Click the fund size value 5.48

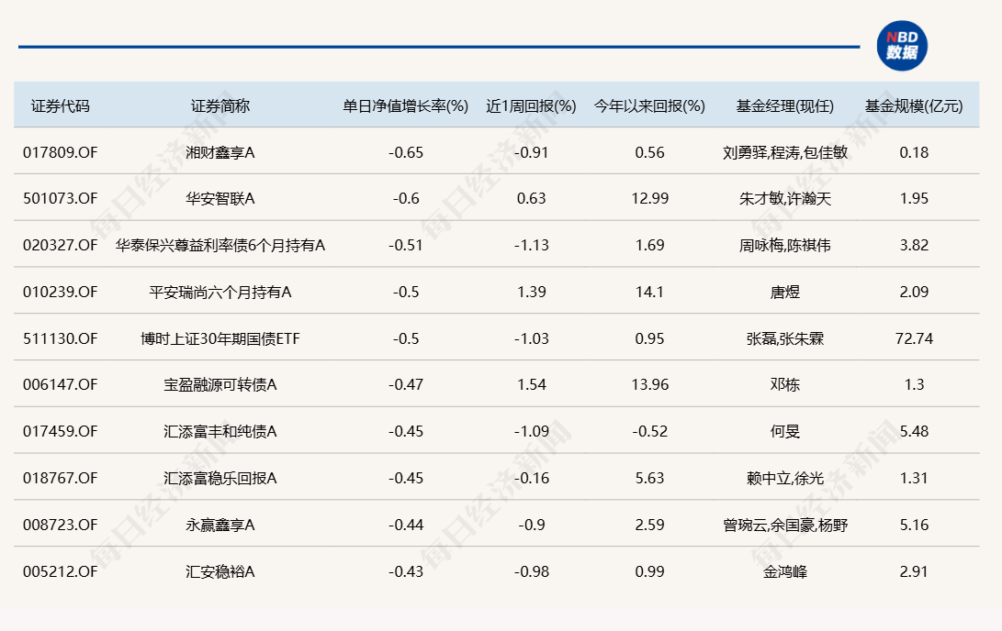(x=914, y=431)
